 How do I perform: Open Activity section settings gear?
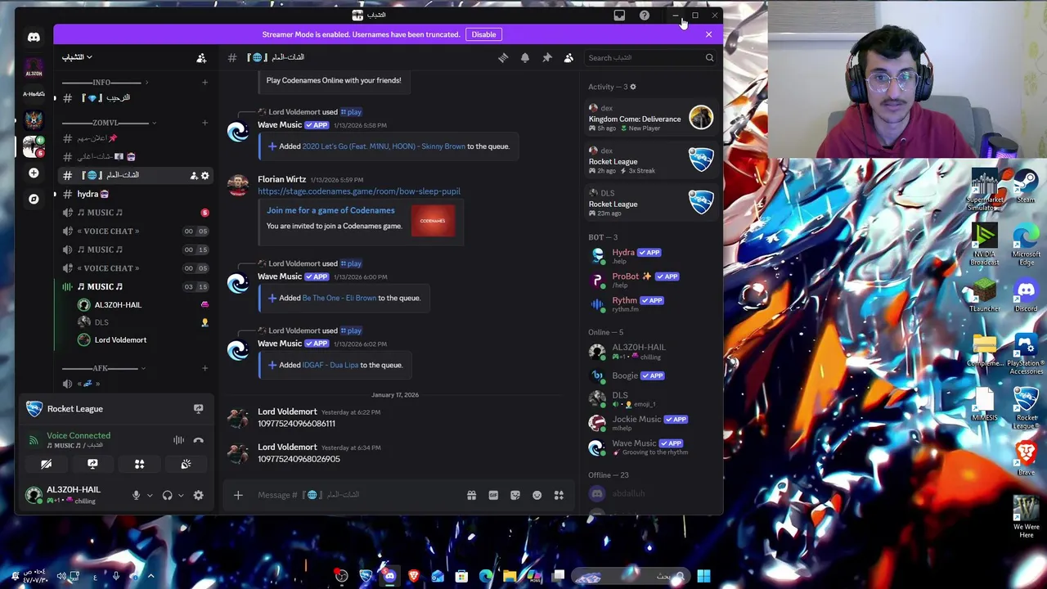click(632, 87)
